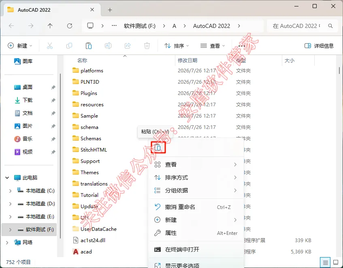The image size is (343, 268).
Task: Click the PC monitor icon in address bar
Action: click(90, 26)
